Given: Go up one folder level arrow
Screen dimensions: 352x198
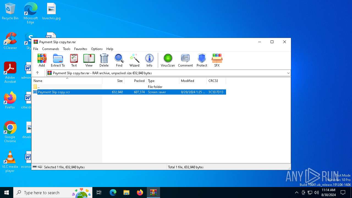Looking at the screenshot, I should [x=37, y=73].
